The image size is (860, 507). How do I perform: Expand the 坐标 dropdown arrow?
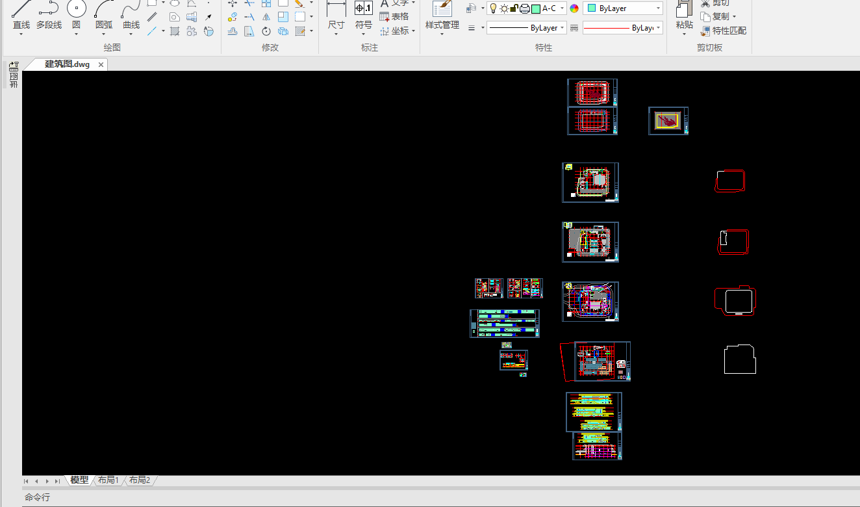click(x=413, y=31)
